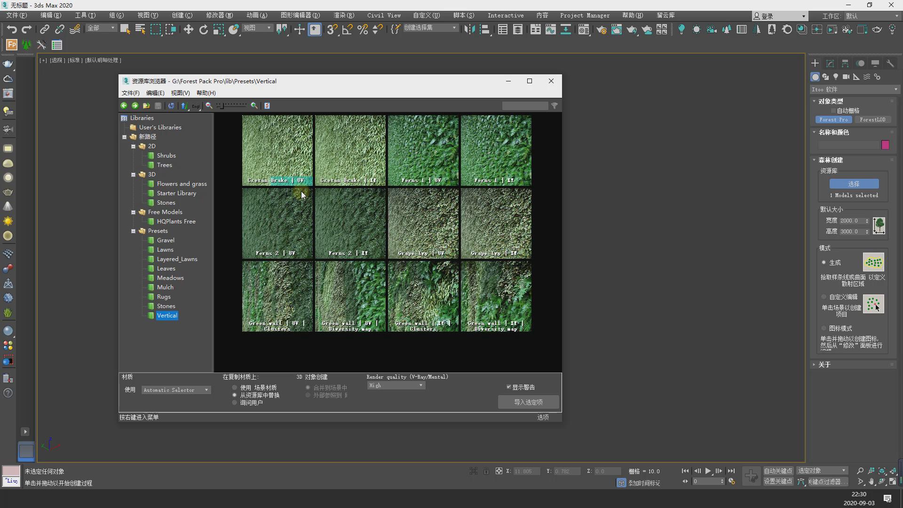The height and width of the screenshot is (508, 903).
Task: Select the Rotate transform tool
Action: pos(203,30)
